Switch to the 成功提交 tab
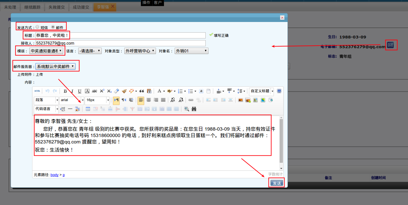 click(81, 7)
